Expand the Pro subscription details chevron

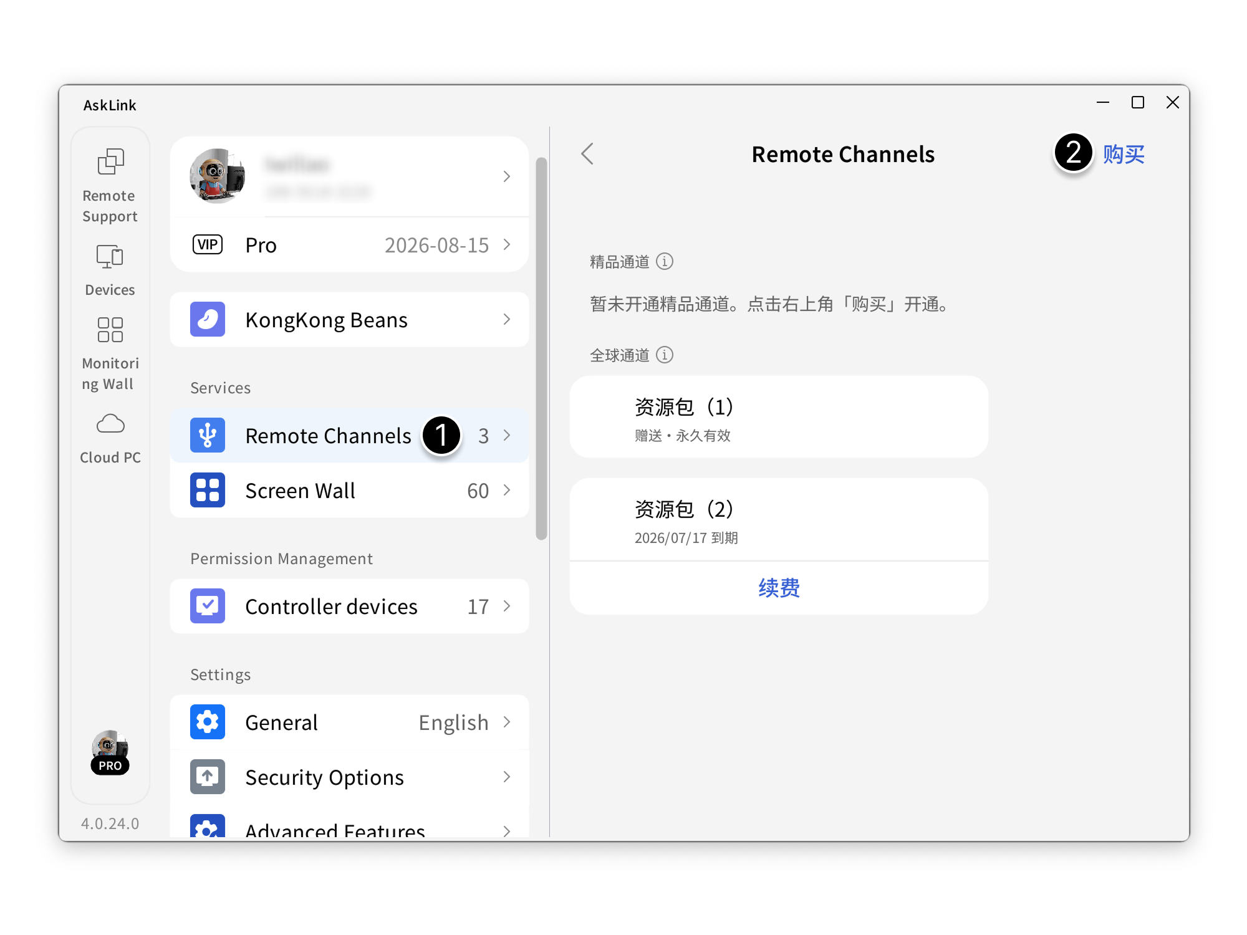coord(506,245)
